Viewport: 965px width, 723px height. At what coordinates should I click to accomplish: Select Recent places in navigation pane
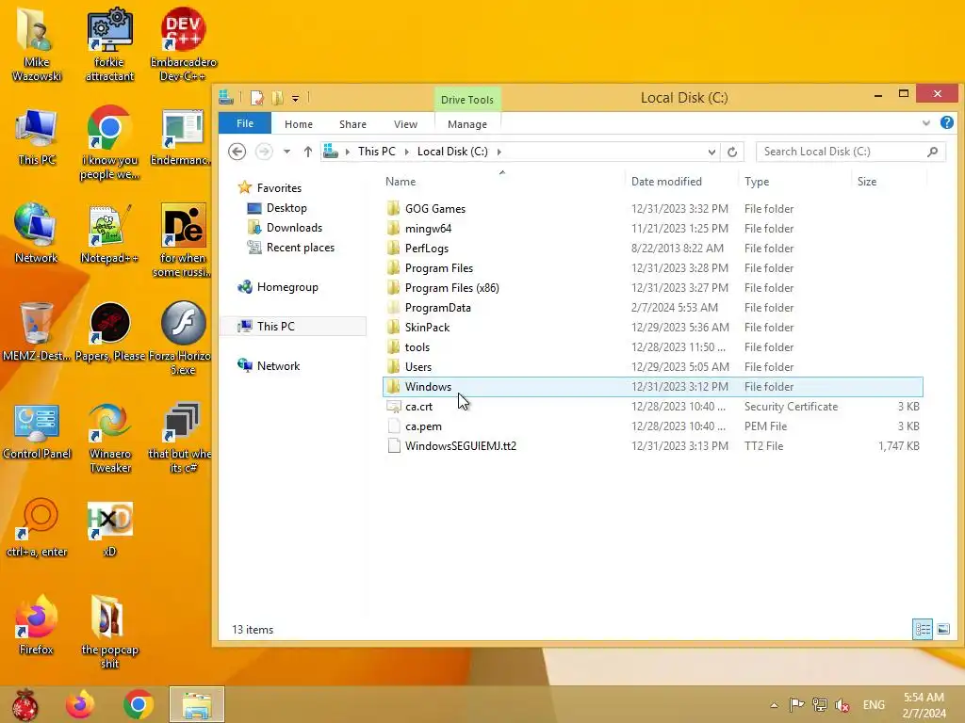[290, 248]
